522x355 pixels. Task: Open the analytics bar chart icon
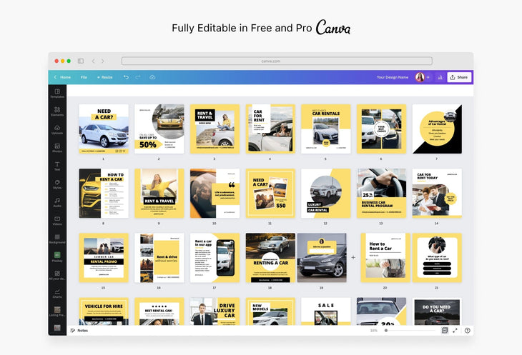click(440, 77)
